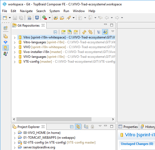Image resolution: width=155 pixels, height=150 pixels.
Task: Click Create new Git repository icon
Action: [x=76, y=32]
